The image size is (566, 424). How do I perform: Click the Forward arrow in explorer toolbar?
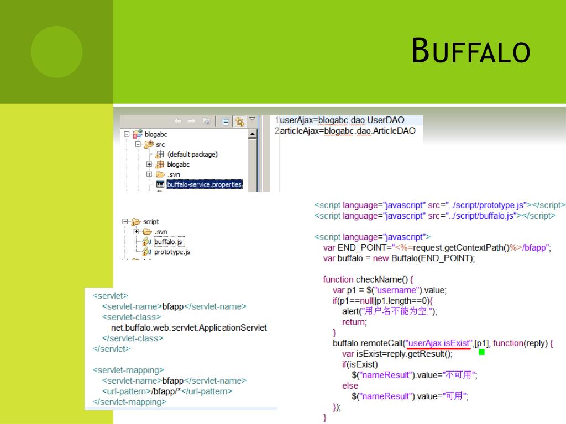[192, 121]
